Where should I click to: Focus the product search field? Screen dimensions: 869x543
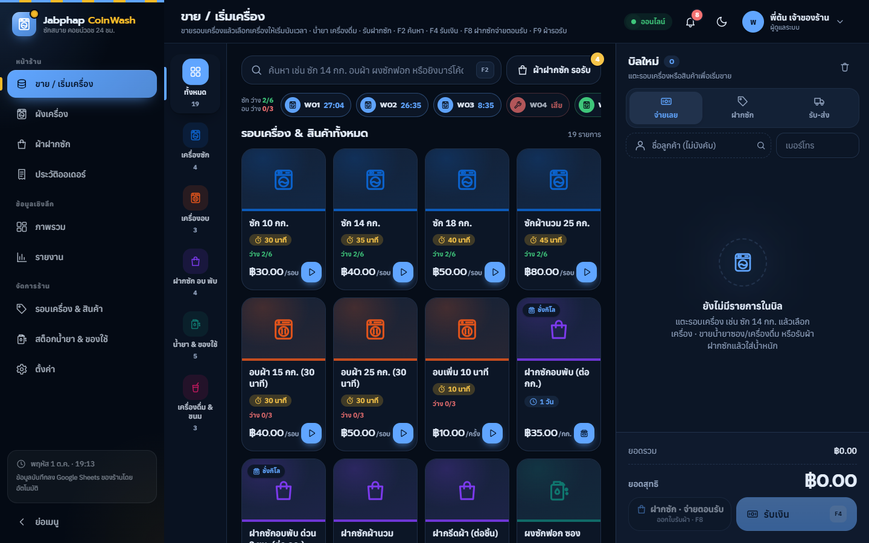[x=371, y=70]
